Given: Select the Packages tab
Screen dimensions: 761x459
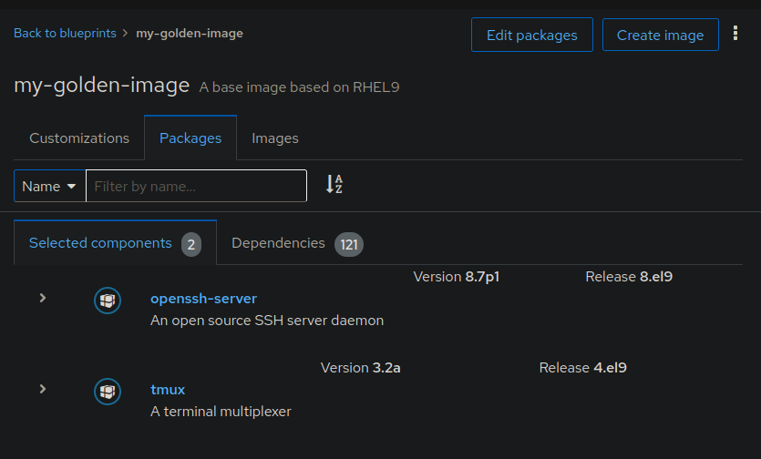Looking at the screenshot, I should click(x=190, y=138).
